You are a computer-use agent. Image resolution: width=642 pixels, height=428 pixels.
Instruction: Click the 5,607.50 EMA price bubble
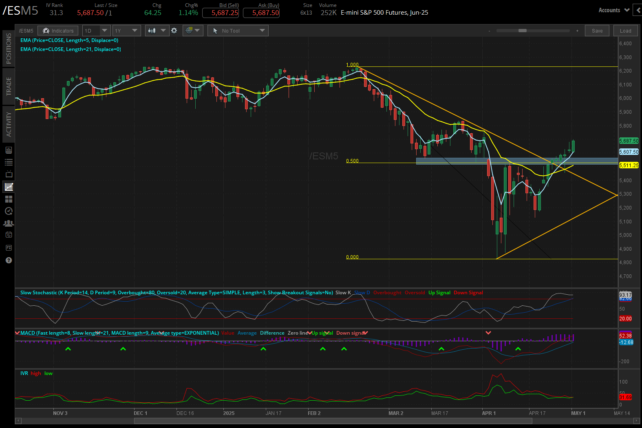[x=629, y=152]
